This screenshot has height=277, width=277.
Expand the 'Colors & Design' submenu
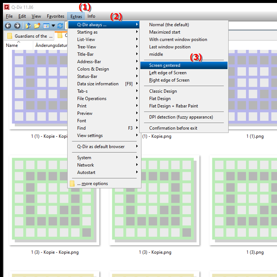(x=93, y=69)
